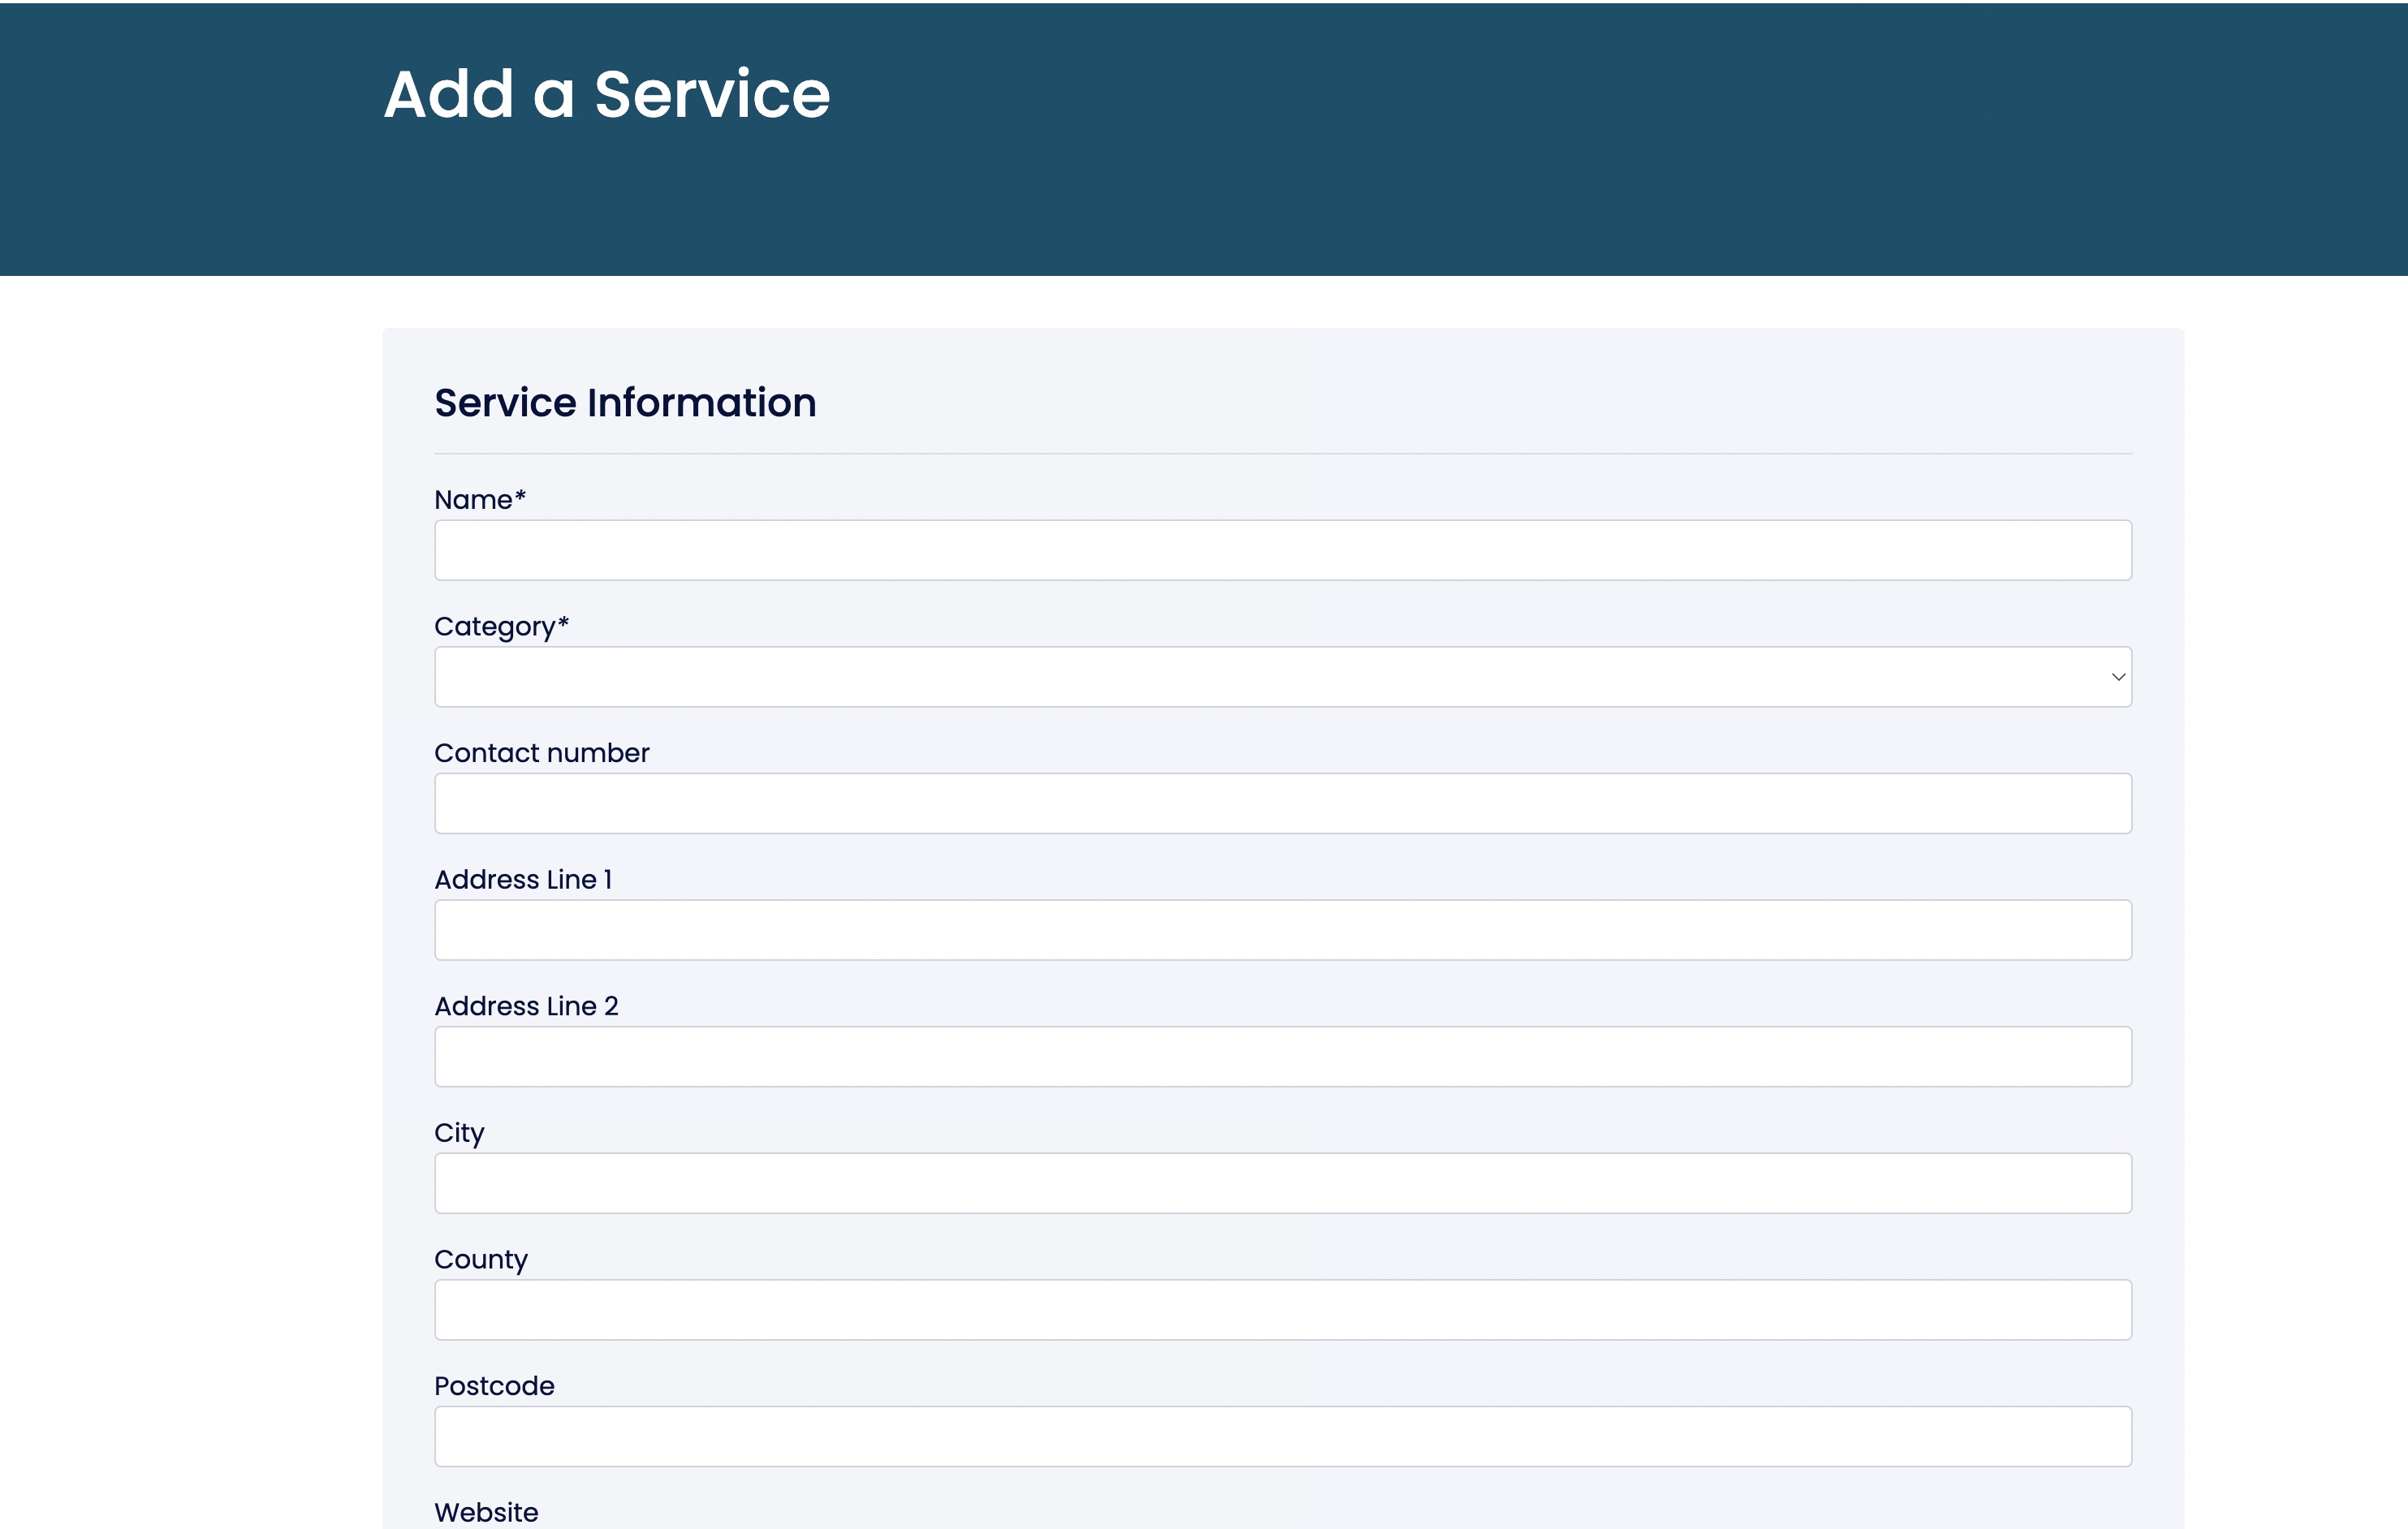The width and height of the screenshot is (2408, 1529).
Task: Click the Category dropdown chevron arrow
Action: [x=2117, y=678]
